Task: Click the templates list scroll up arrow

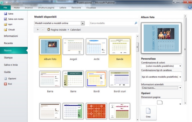Action: coord(137,36)
